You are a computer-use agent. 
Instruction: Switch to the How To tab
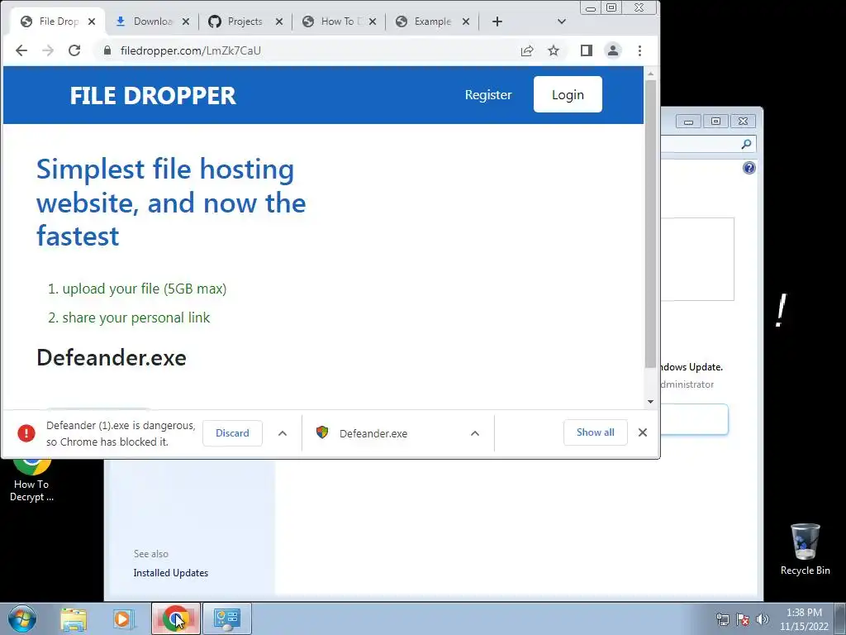tap(338, 21)
